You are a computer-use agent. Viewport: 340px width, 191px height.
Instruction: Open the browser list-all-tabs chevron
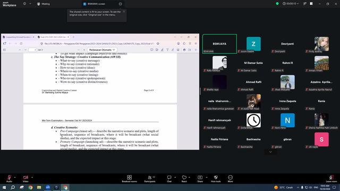[x=175, y=37]
